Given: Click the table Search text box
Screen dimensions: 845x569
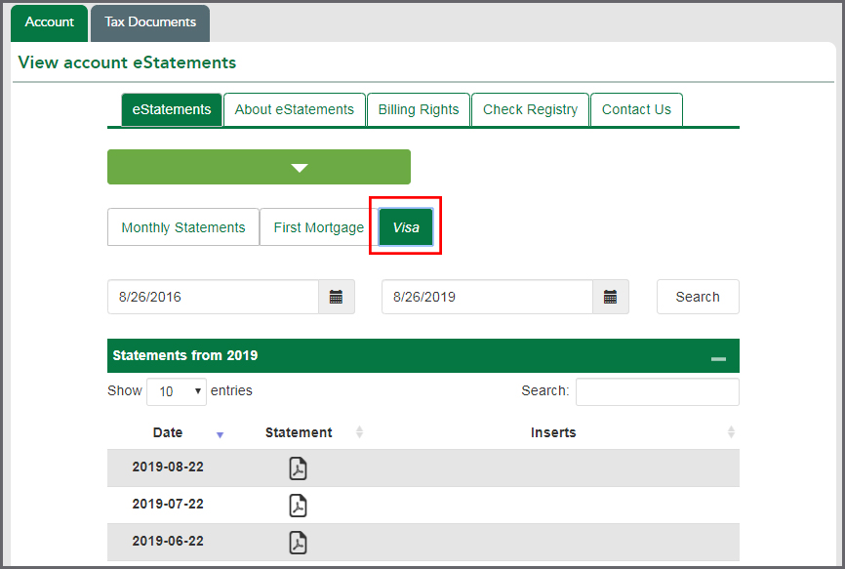Looking at the screenshot, I should point(658,391).
